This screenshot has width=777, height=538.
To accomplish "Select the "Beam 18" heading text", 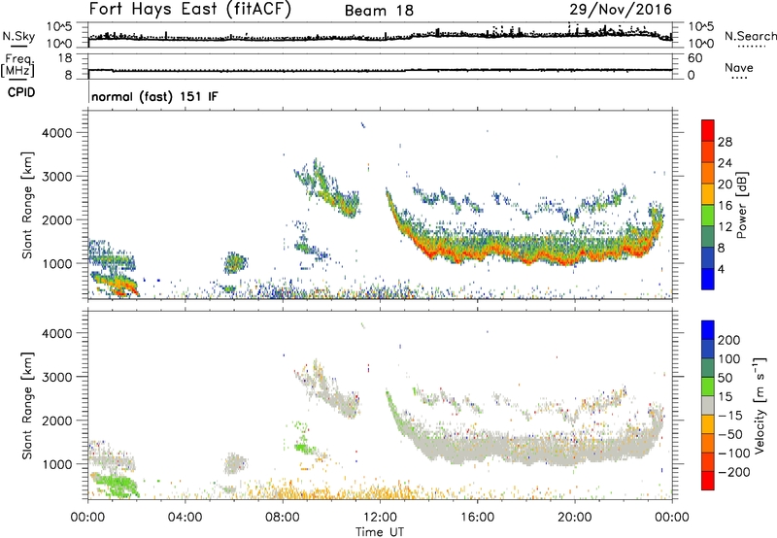I will tap(379, 11).
